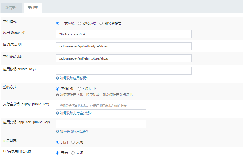The height and width of the screenshot is (158, 243).
Task: Click info icon beside 转账提现 notice
Action: pos(58,95)
